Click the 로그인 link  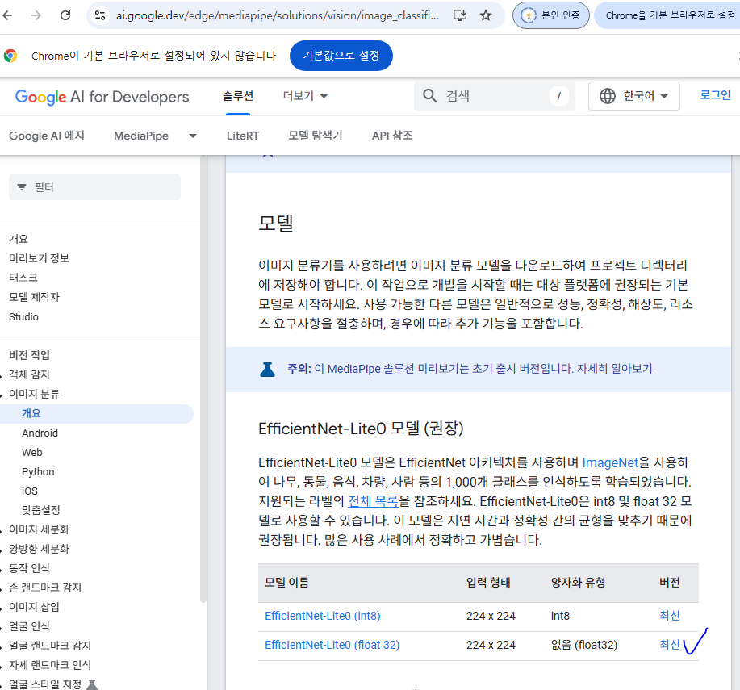(715, 95)
